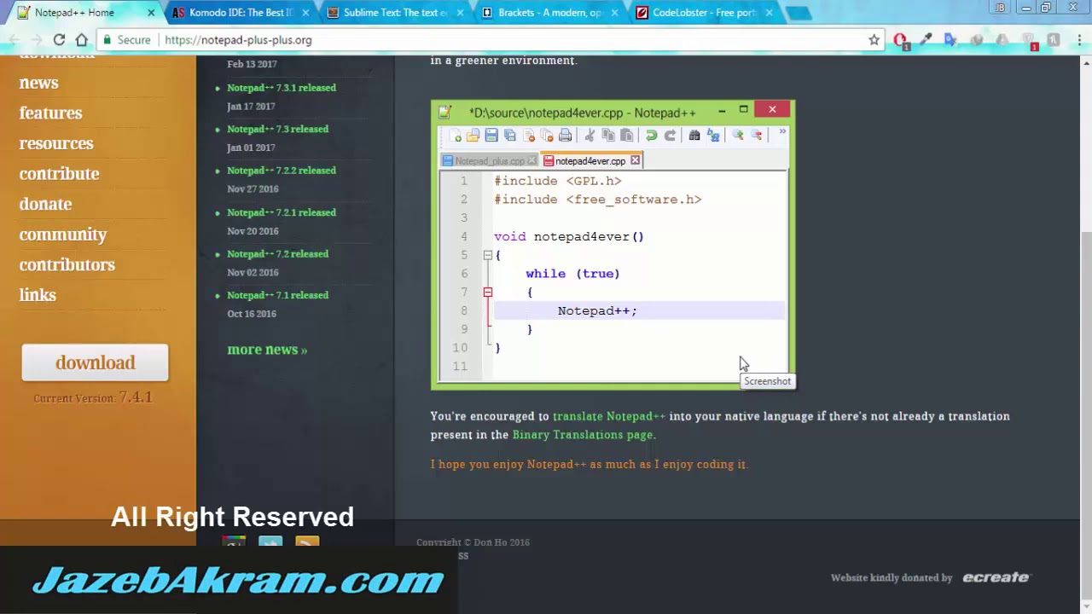Open the Notepad++ 7.2.1 released news link
This screenshot has width=1092, height=614.
point(282,212)
